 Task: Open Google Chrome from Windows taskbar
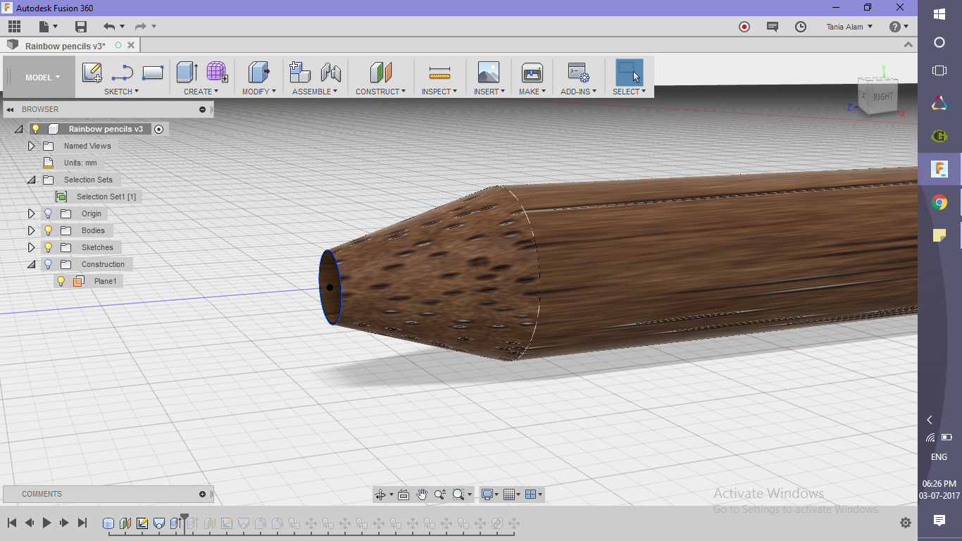click(939, 203)
